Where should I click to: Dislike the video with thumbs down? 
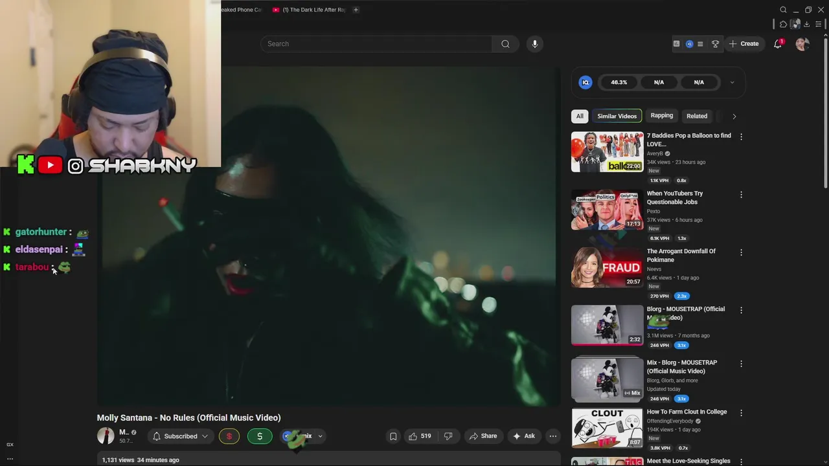pyautogui.click(x=448, y=436)
